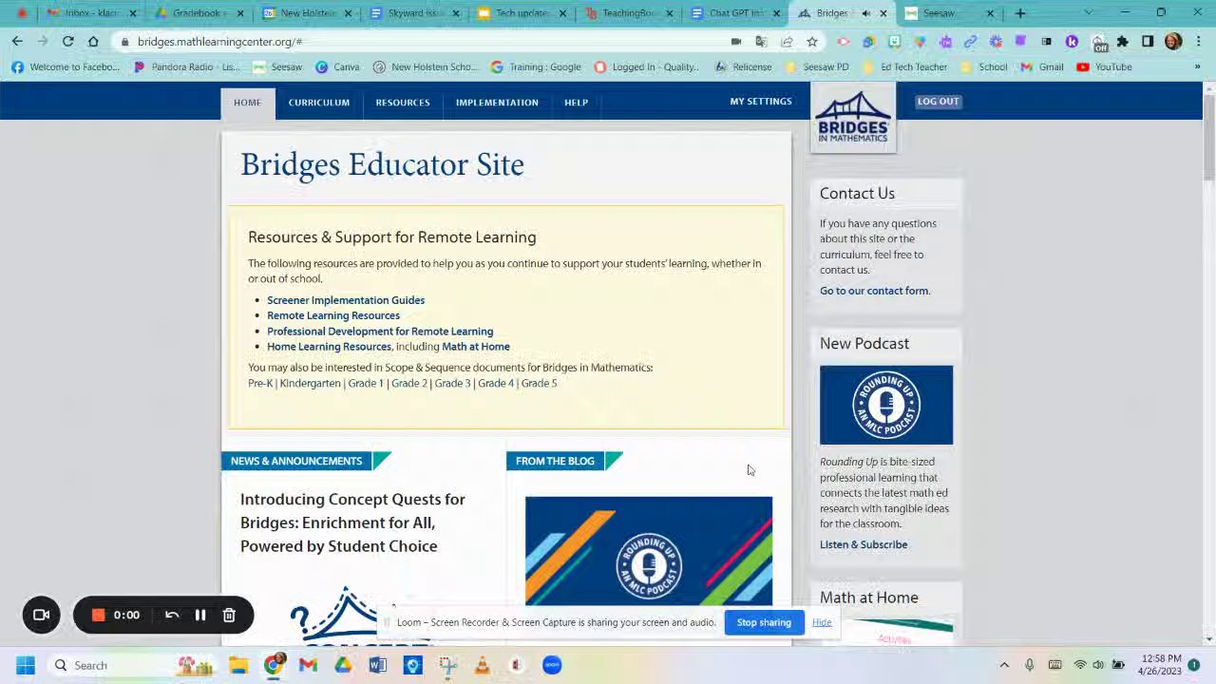Bookmark this page with the star icon
1216x684 pixels.
point(812,42)
